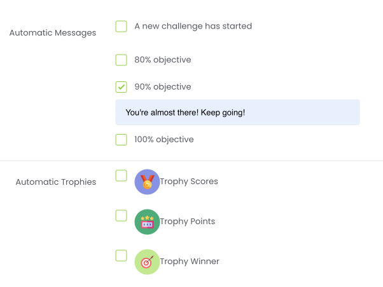Click the 'A new challenge has started' label

(x=193, y=26)
